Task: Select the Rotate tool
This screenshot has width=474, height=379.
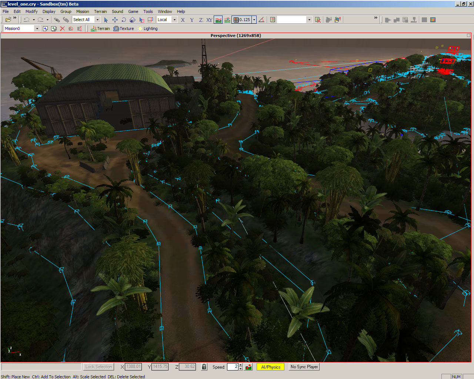Action: (x=124, y=20)
